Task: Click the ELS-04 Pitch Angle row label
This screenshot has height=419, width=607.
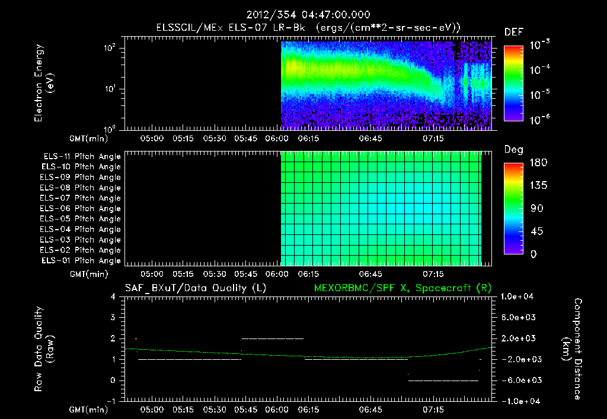Action: coord(80,229)
